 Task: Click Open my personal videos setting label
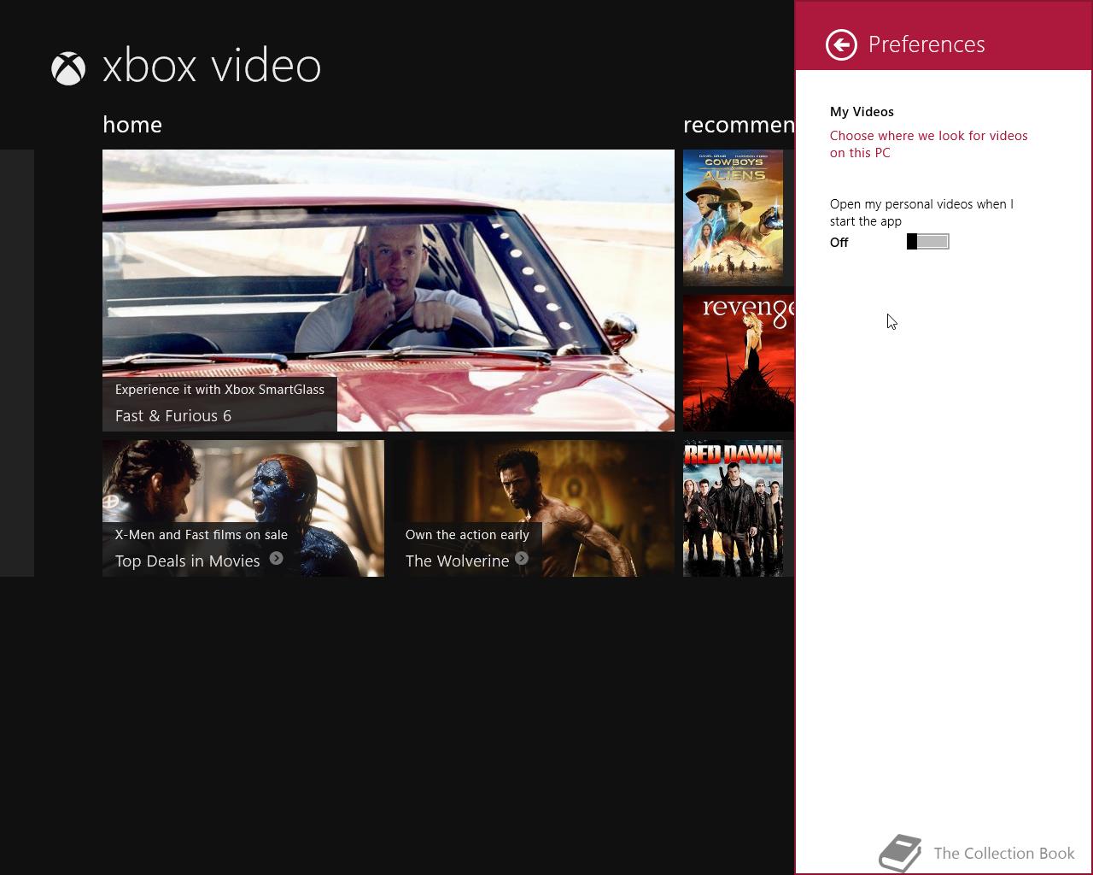(x=922, y=213)
